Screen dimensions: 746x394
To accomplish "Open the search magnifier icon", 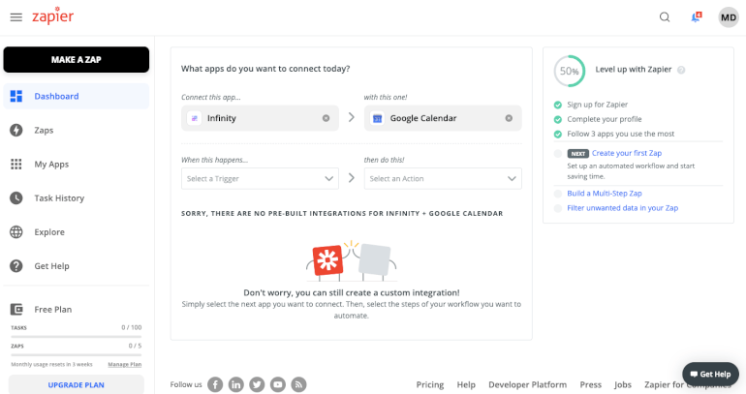I will pyautogui.click(x=665, y=17).
